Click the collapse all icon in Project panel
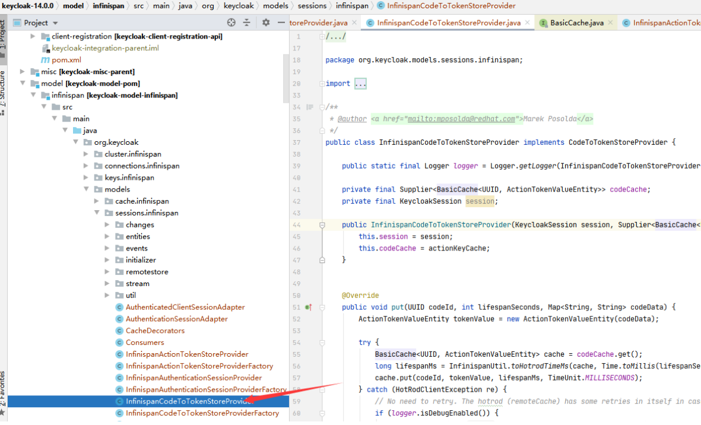Image resolution: width=701 pixels, height=425 pixels. tap(247, 23)
